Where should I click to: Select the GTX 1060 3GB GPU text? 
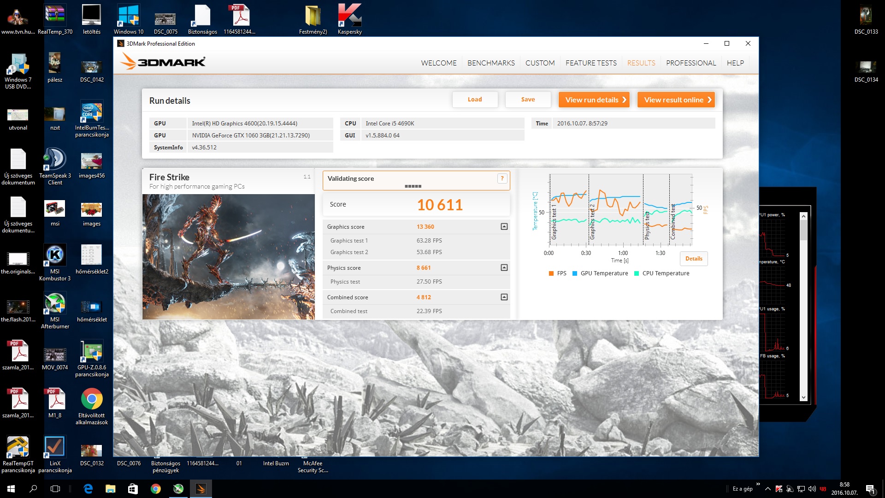point(251,136)
